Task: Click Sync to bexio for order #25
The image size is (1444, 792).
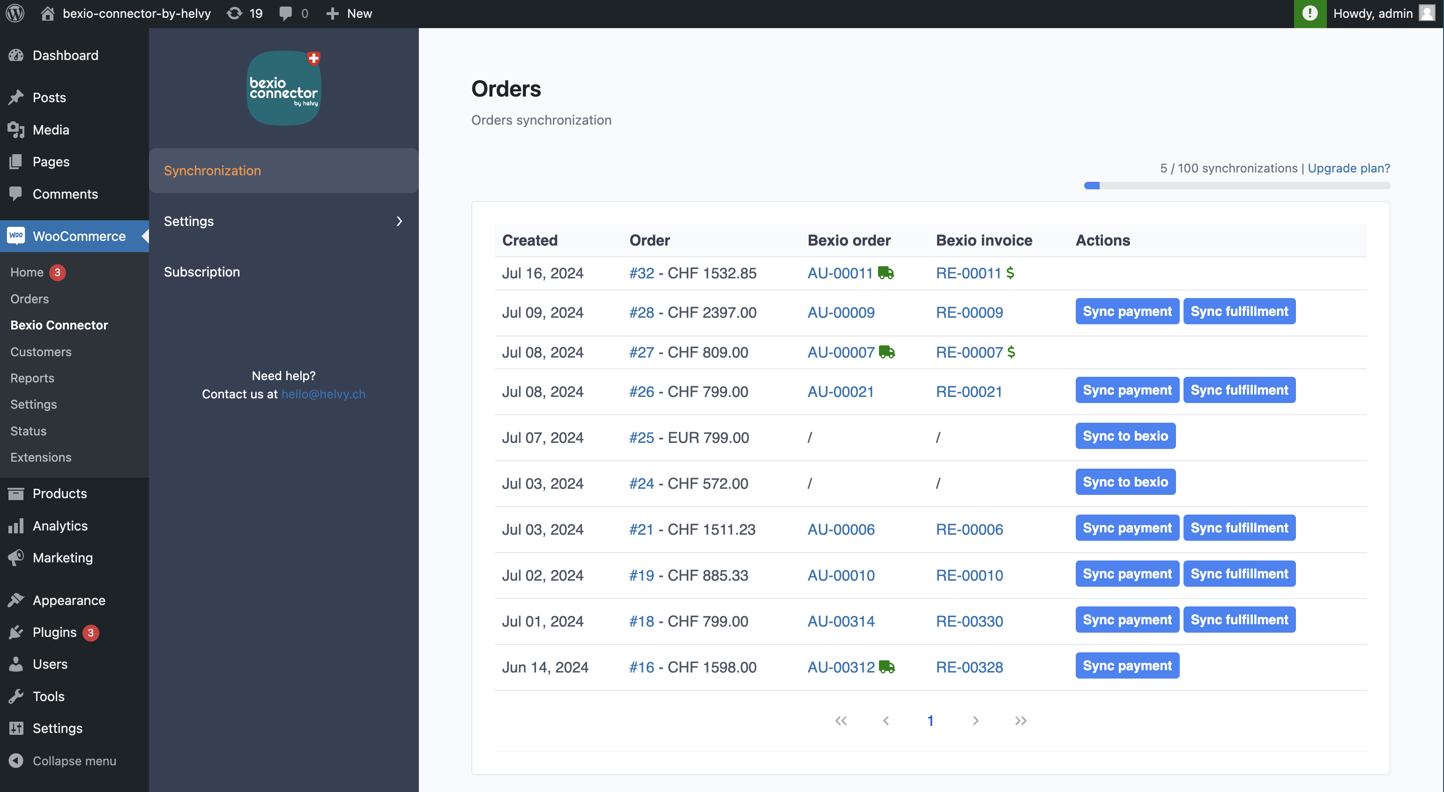Action: [x=1125, y=436]
